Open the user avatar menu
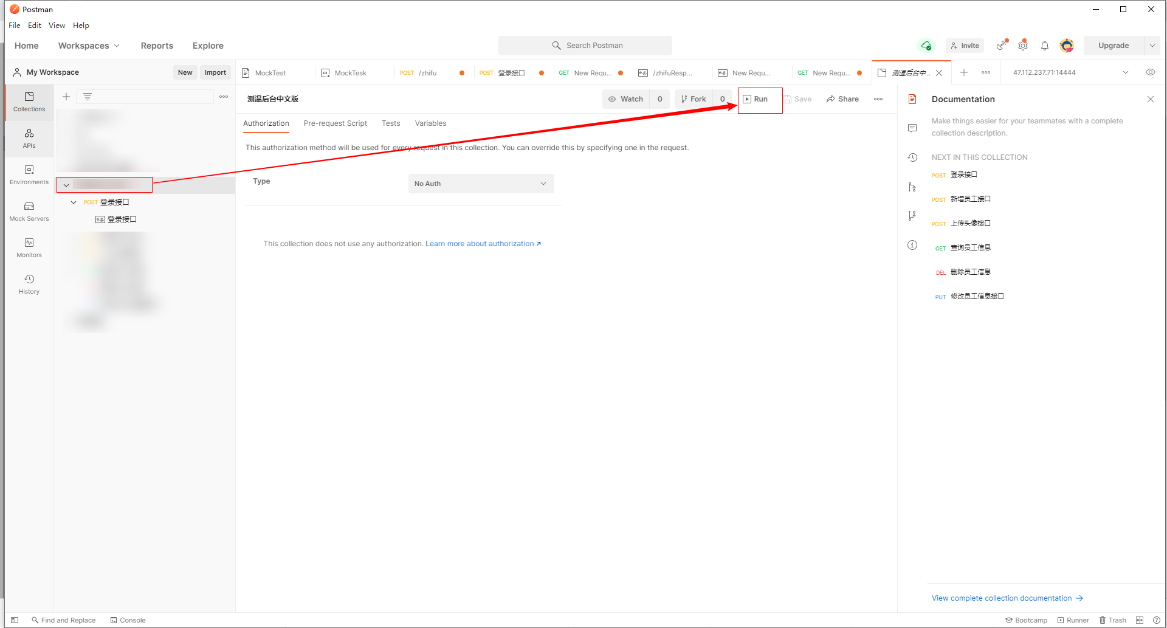The height and width of the screenshot is (628, 1167). (1067, 46)
